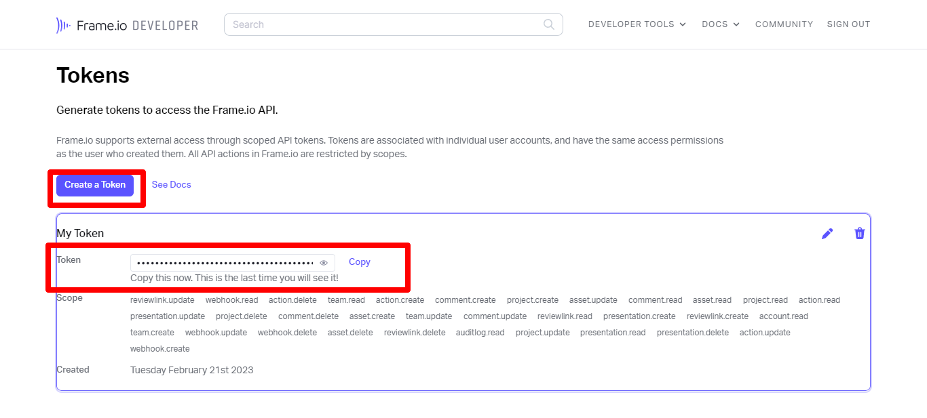Select the webhook.create scope tag
The width and height of the screenshot is (927, 418).
coord(160,349)
